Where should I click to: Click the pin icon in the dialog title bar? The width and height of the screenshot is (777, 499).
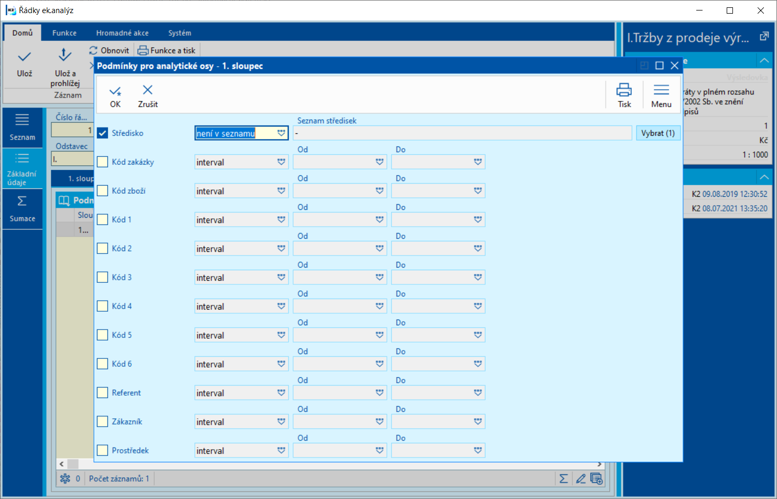[644, 66]
